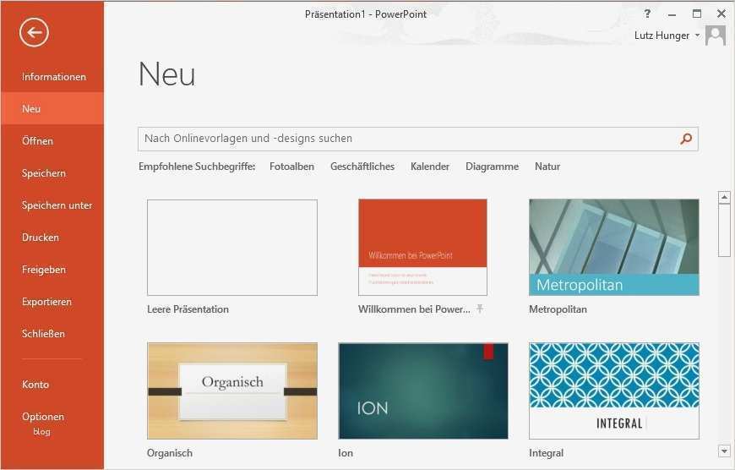Click the Leere Präsentation caption text
The height and width of the screenshot is (470, 735).
188,309
